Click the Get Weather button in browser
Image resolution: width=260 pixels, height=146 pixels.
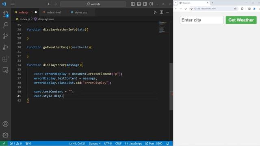[241, 20]
